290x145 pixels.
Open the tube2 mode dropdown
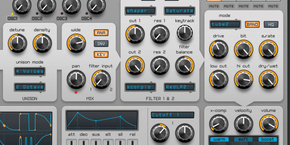coord(225,24)
